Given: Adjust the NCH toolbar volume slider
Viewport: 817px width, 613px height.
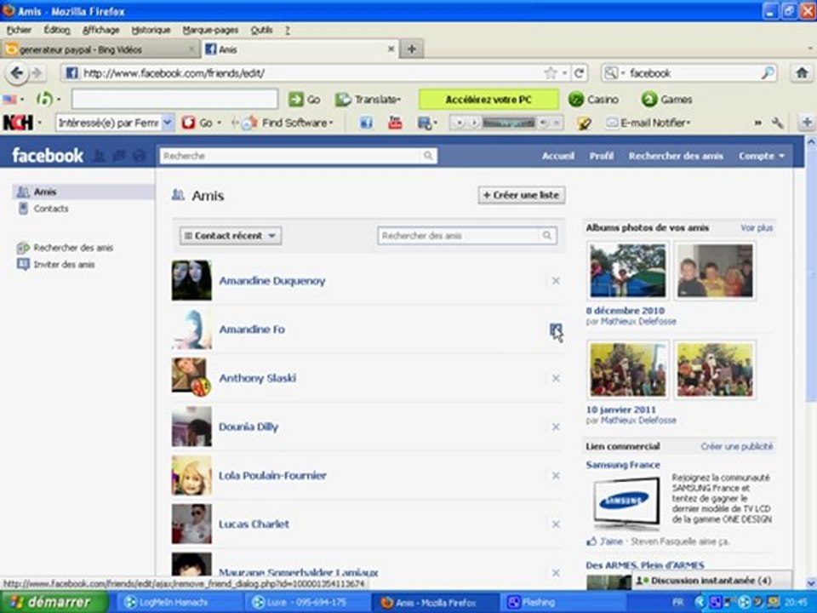Looking at the screenshot, I should click(x=508, y=123).
